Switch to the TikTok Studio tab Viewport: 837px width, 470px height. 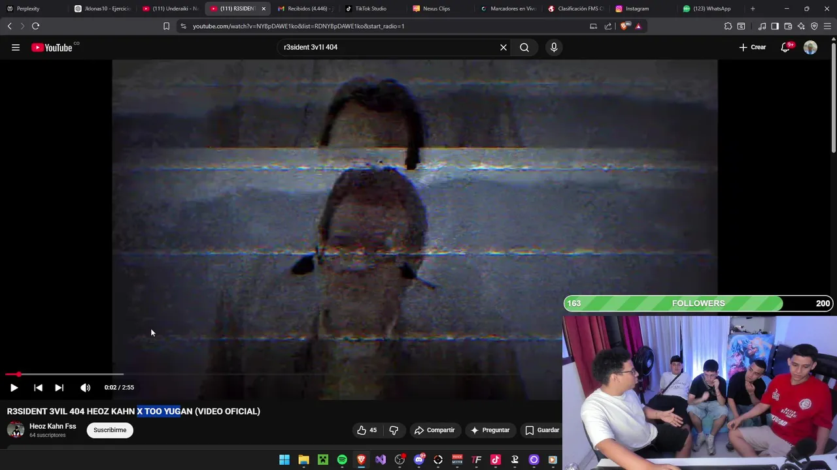(371, 8)
